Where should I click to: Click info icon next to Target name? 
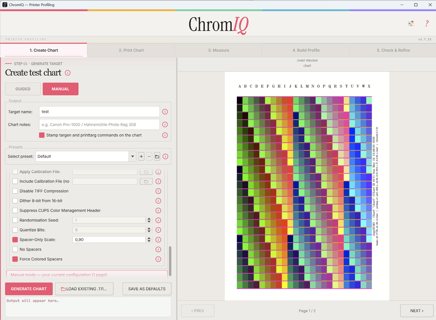[165, 112]
